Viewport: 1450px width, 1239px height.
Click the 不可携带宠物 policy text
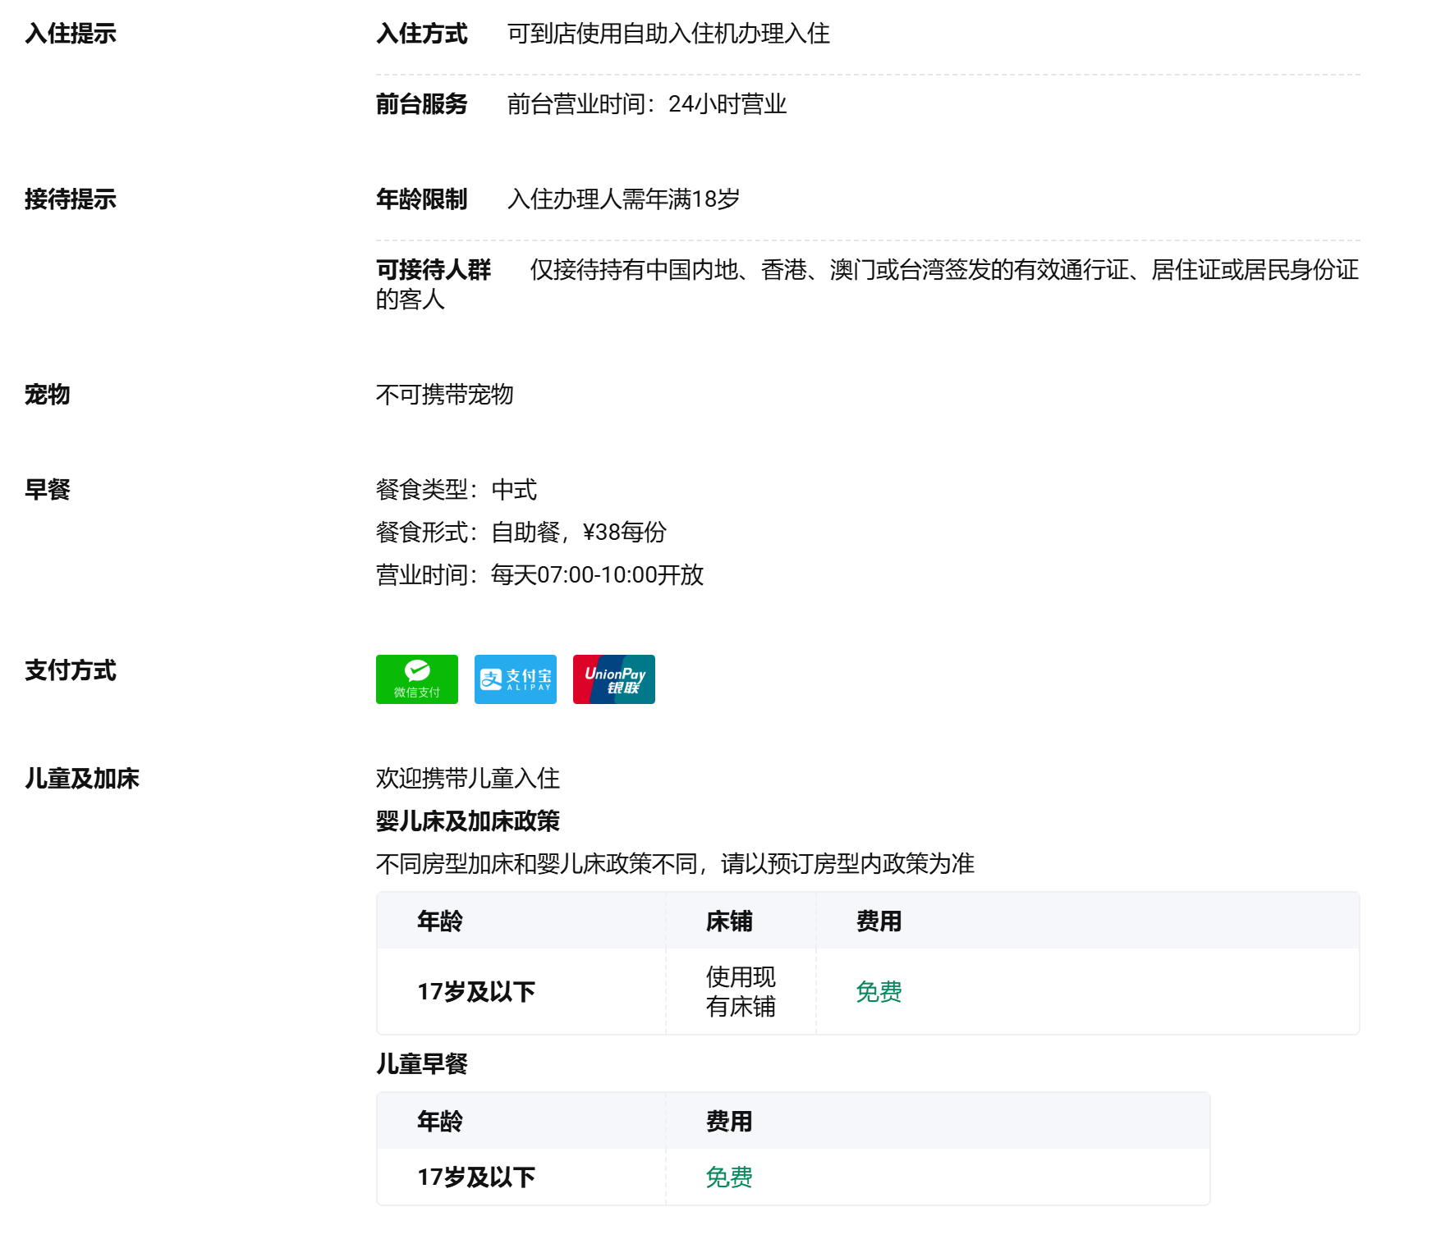click(x=444, y=395)
